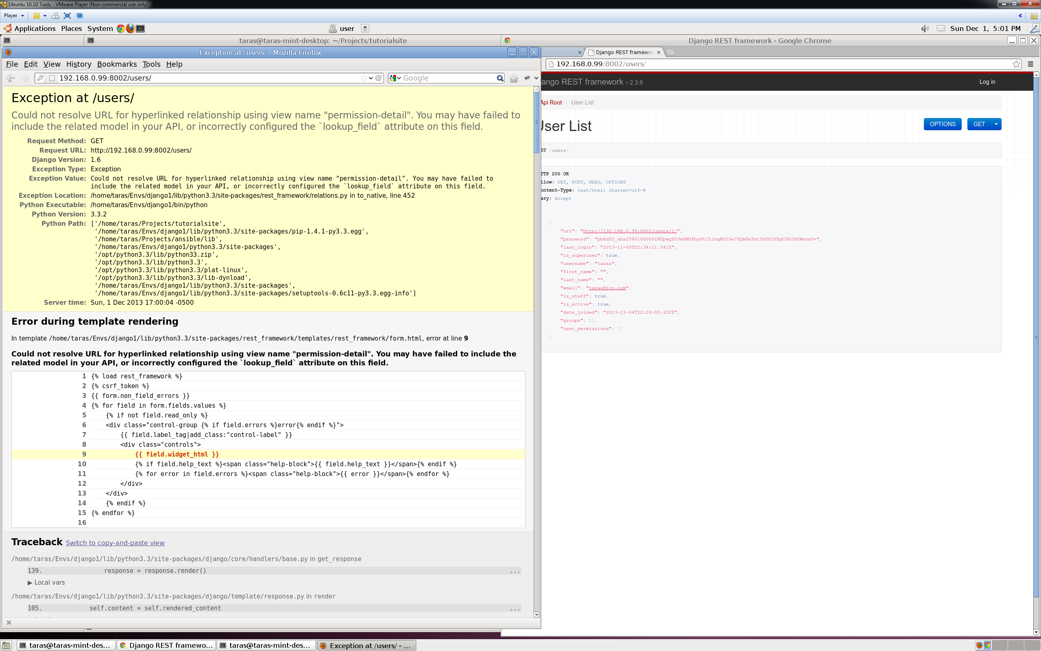
Task: Open the Places menu
Action: pos(72,28)
